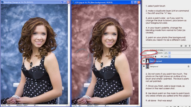Click status icon beside zoom in Blending Change window

click(x=9, y=106)
